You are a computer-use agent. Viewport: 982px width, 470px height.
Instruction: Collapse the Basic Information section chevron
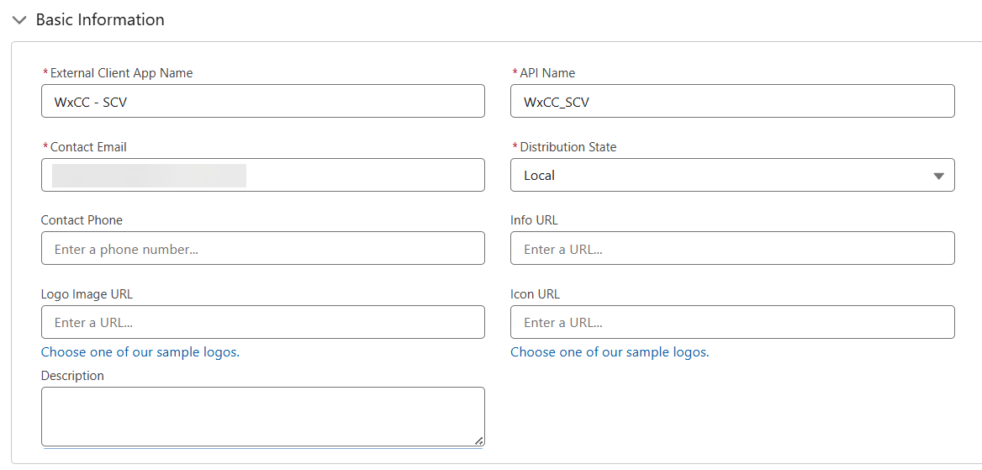pyautogui.click(x=20, y=20)
